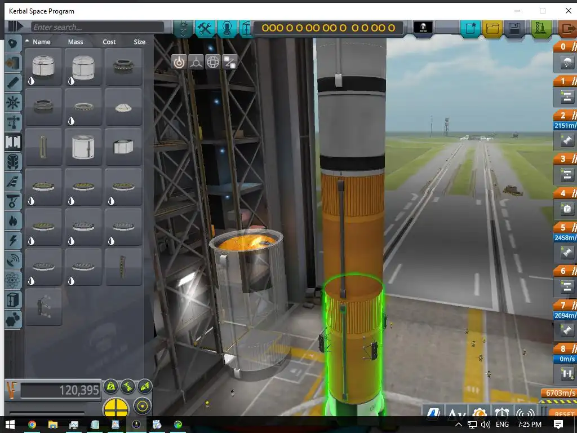Screen dimensions: 577x433
Task: Pick the last part in the list
Action: coord(43,307)
